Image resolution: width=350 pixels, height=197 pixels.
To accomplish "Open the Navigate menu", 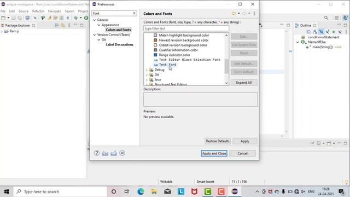I will [x=55, y=11].
